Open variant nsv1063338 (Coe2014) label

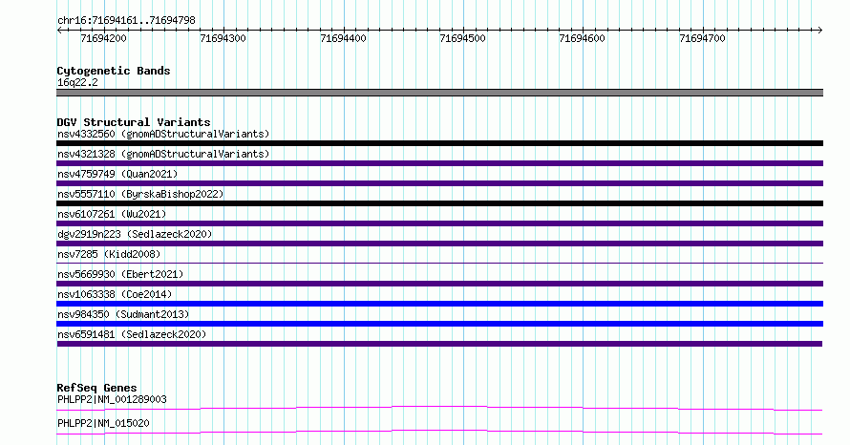115,294
